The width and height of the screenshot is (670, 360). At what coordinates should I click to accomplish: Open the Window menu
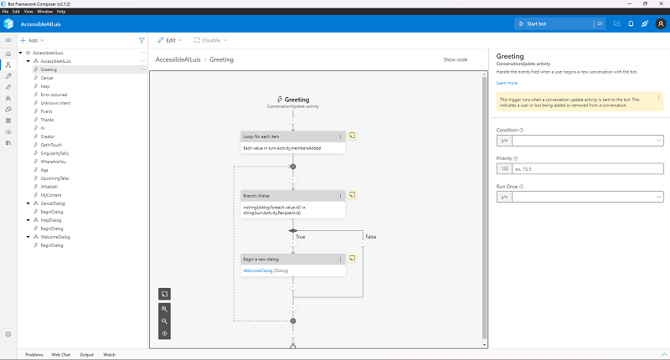pyautogui.click(x=44, y=12)
